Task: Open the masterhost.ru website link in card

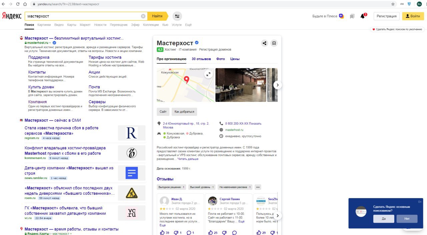Action: point(234,130)
